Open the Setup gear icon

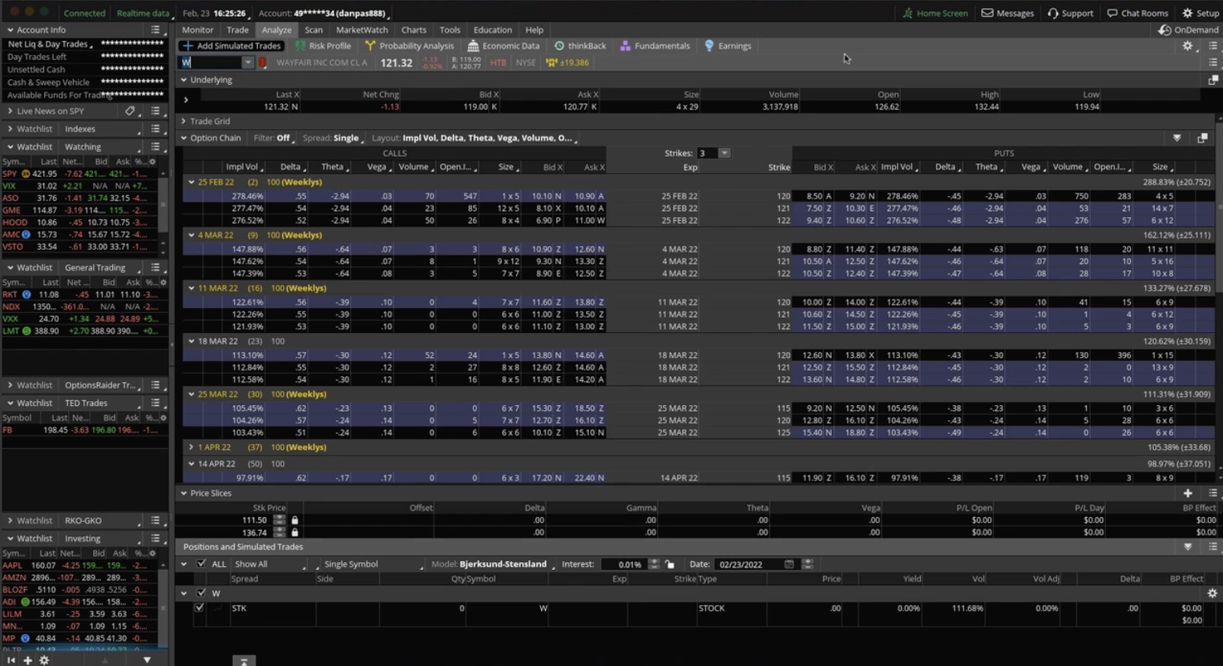pos(1188,13)
